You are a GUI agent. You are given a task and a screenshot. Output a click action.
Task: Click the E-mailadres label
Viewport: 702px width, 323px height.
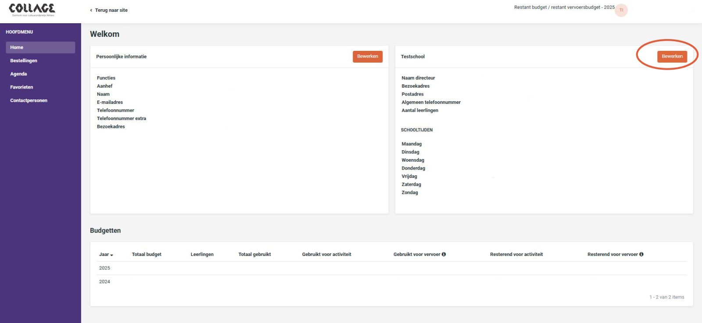coord(110,102)
